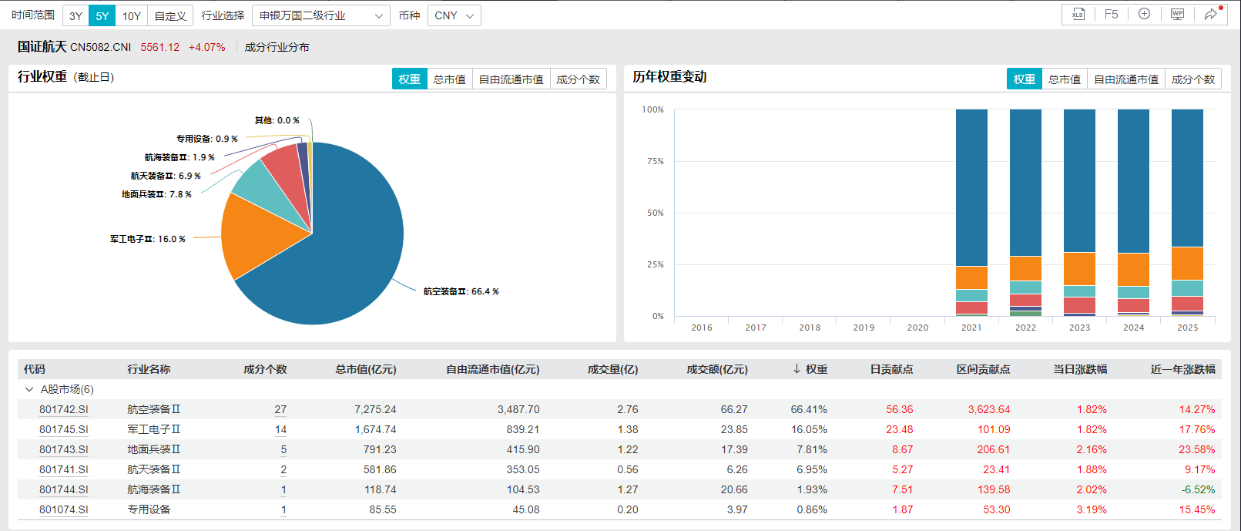Open the CNY currency dropdown

(x=454, y=15)
